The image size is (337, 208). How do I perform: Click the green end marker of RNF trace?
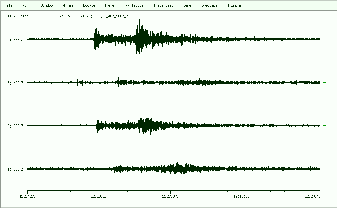point(325,39)
